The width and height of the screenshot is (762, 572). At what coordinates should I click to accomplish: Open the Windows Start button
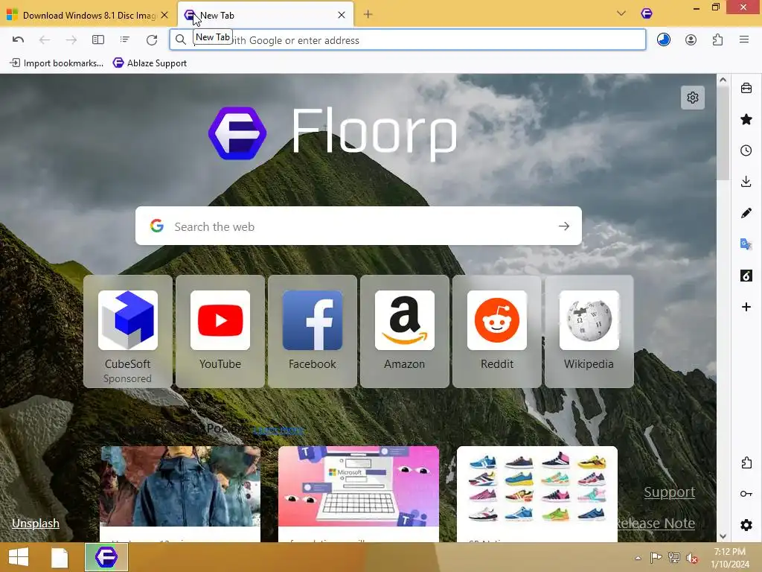[x=19, y=557]
